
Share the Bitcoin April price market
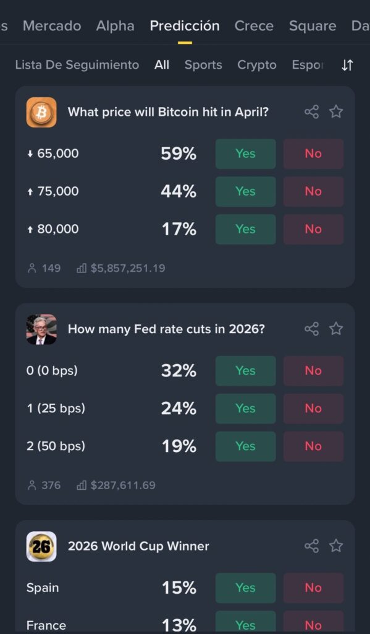(312, 111)
